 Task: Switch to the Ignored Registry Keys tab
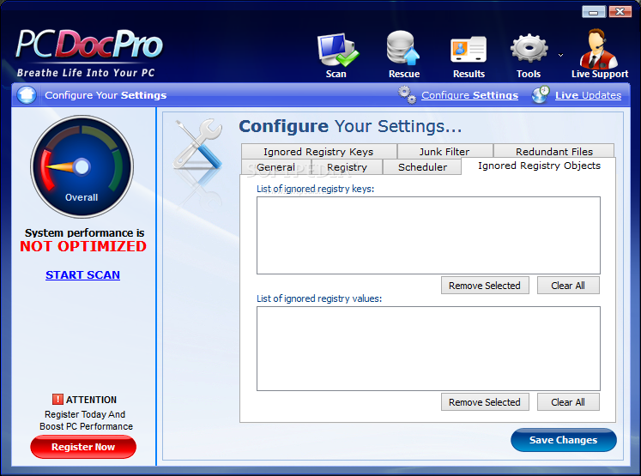[x=319, y=151]
